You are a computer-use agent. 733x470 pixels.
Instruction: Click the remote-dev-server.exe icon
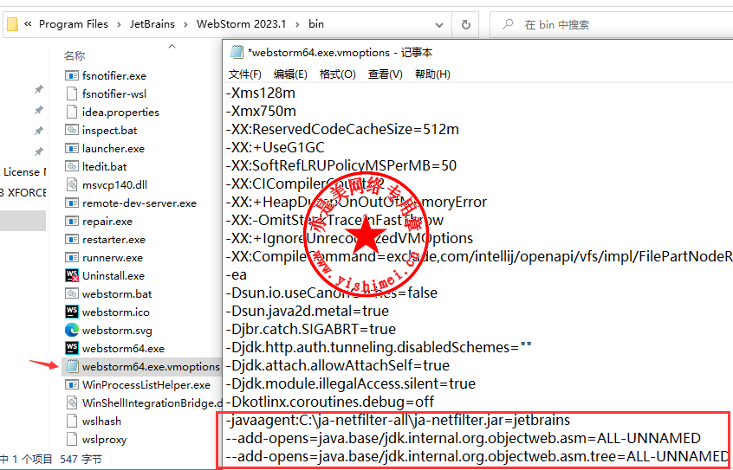pyautogui.click(x=72, y=203)
